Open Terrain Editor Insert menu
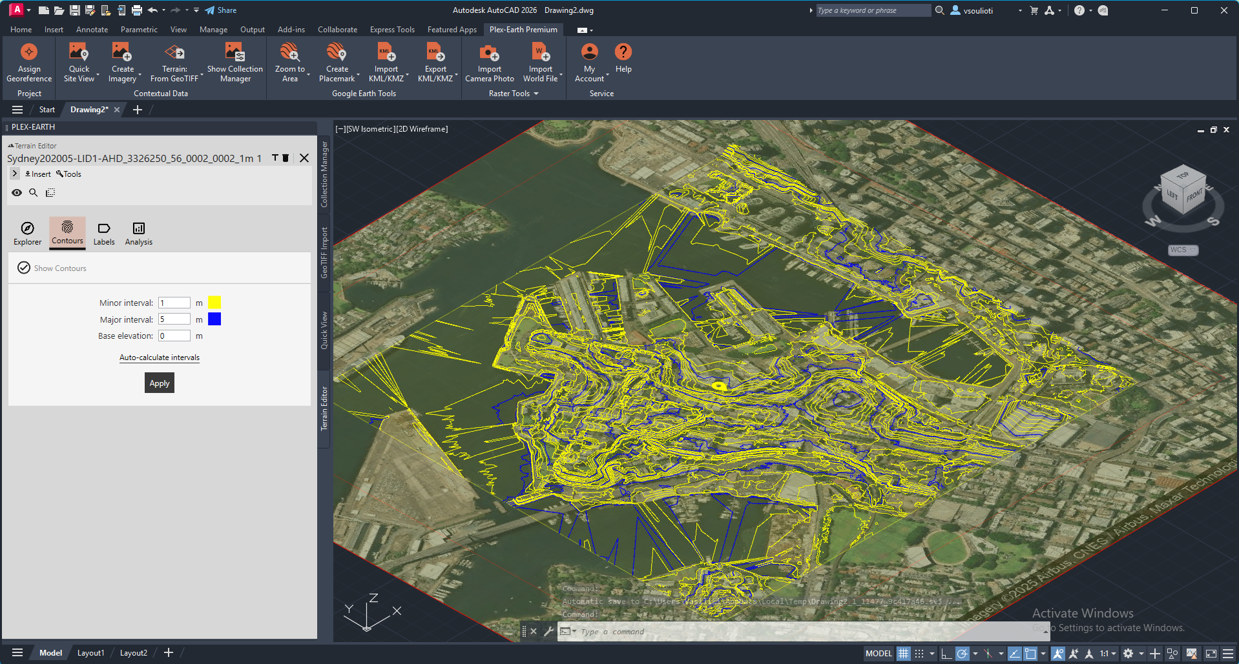The height and width of the screenshot is (664, 1239). [x=38, y=174]
